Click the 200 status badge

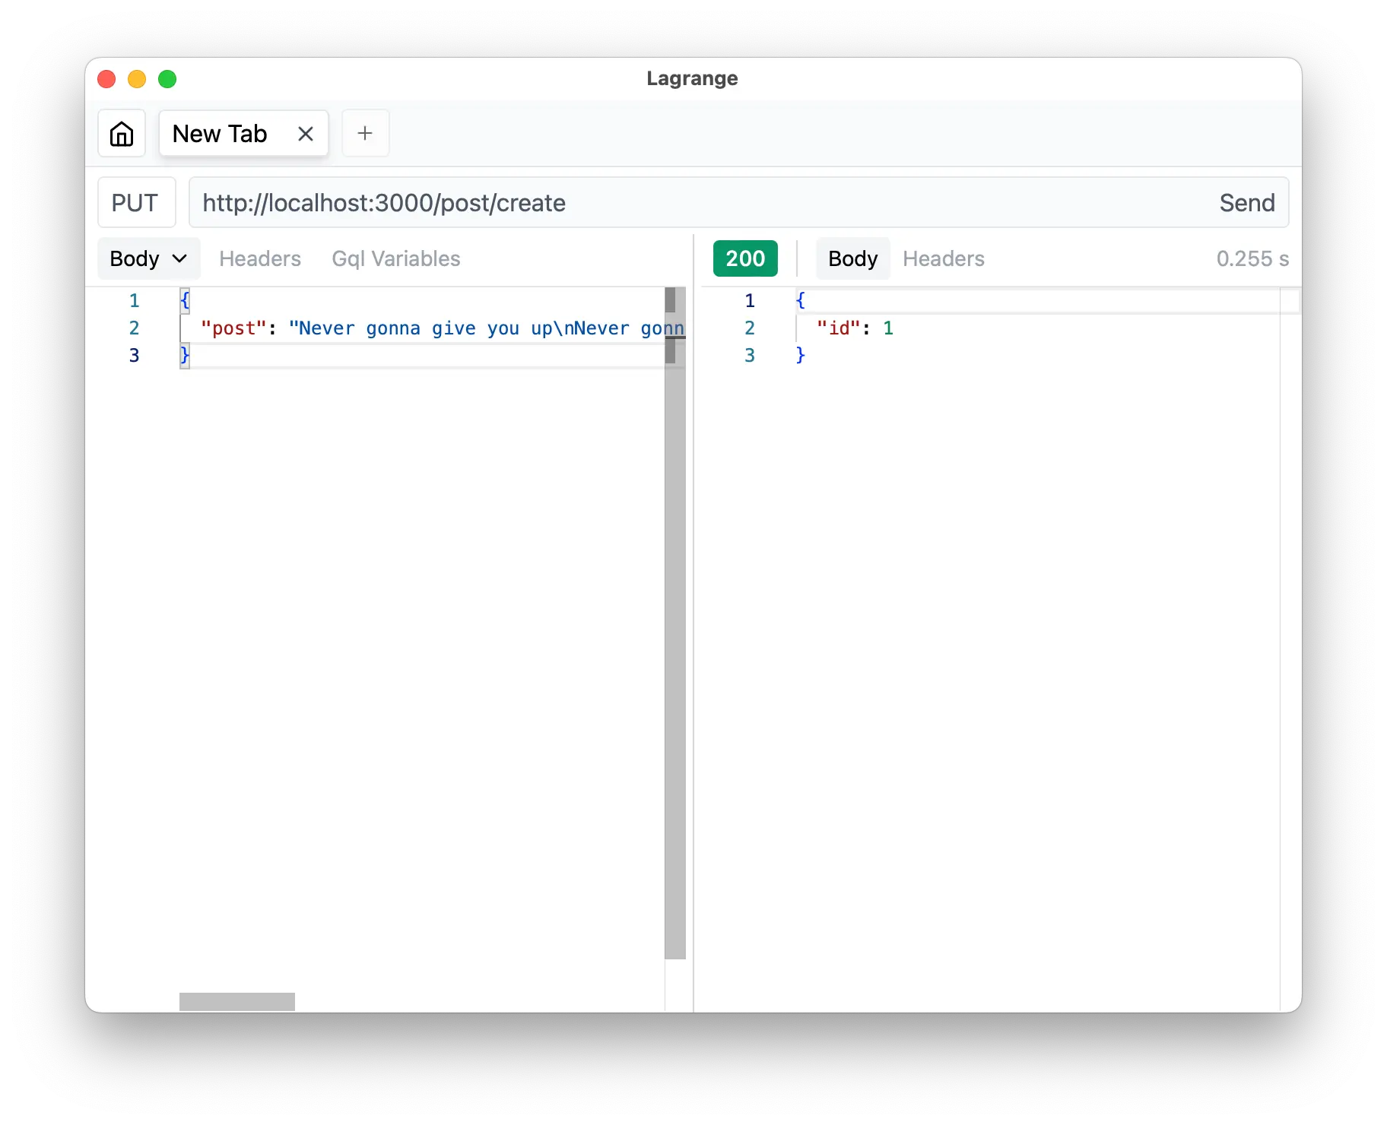tap(745, 258)
